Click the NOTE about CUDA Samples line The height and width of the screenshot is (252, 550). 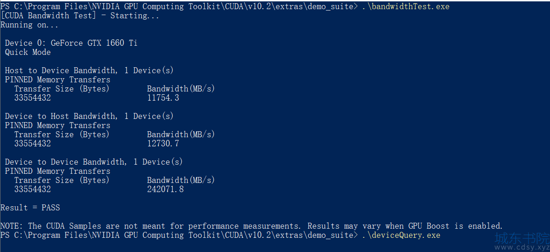[252, 226]
